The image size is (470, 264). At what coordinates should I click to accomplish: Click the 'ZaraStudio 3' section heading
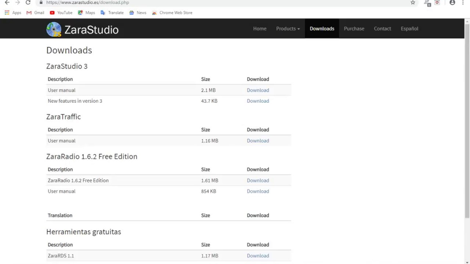coord(67,66)
